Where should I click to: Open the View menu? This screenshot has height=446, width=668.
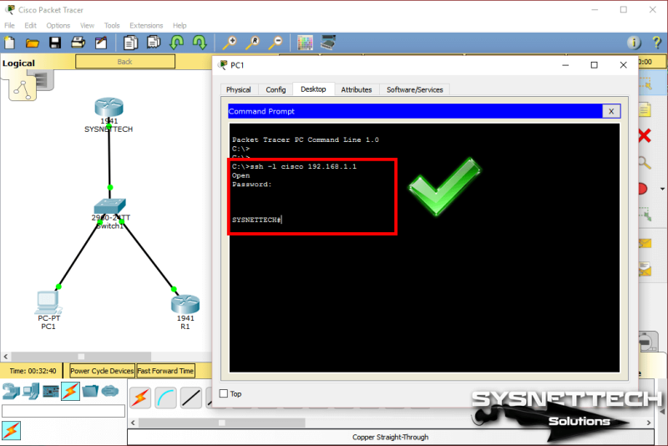[87, 25]
